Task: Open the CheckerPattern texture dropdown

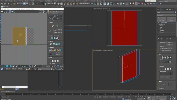Action: (56, 12)
